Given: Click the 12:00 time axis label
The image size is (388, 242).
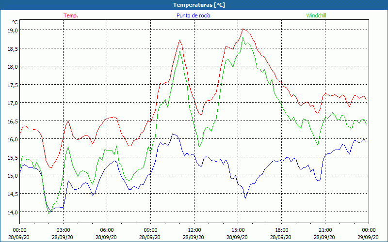Looking at the screenshot, I should [x=194, y=230].
